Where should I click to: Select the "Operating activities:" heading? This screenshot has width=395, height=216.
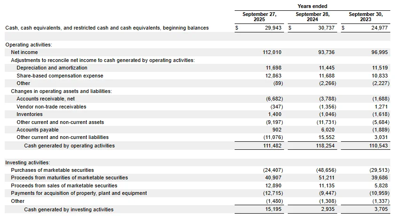tap(29, 45)
